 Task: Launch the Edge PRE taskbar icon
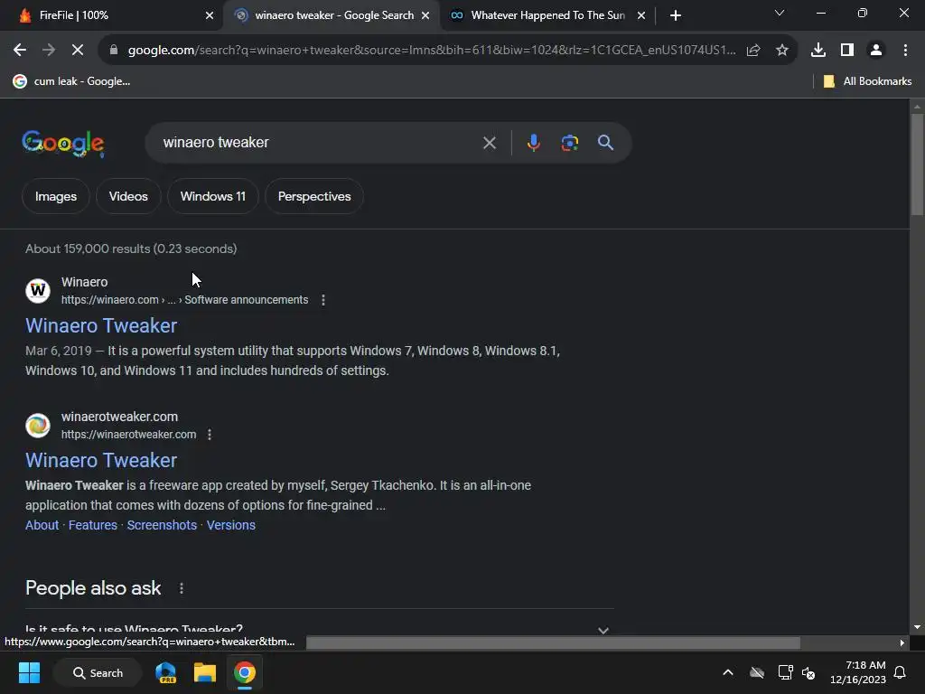pyautogui.click(x=166, y=672)
